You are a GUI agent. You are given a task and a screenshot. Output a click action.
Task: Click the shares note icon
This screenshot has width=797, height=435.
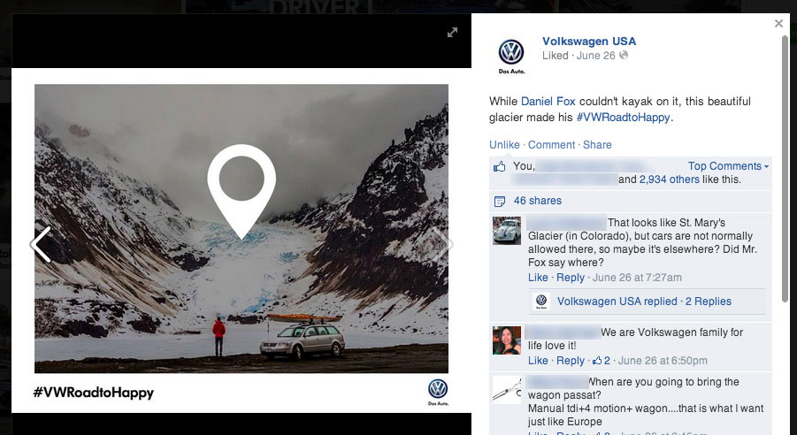[500, 202]
